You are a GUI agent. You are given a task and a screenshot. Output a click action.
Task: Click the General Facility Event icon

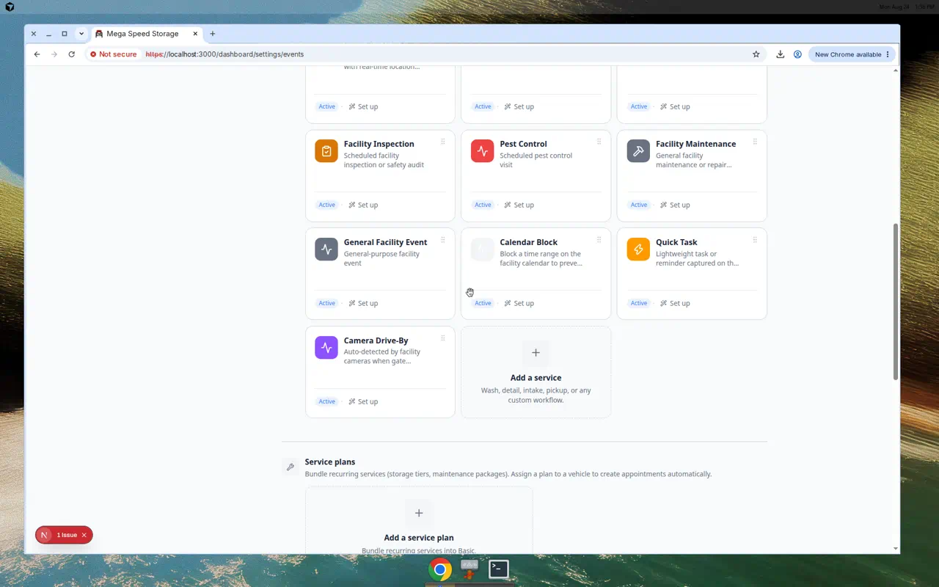point(326,249)
